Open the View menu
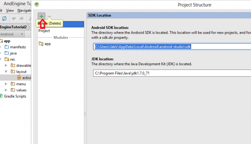The width and height of the screenshot is (251, 144). pyautogui.click(x=10, y=10)
